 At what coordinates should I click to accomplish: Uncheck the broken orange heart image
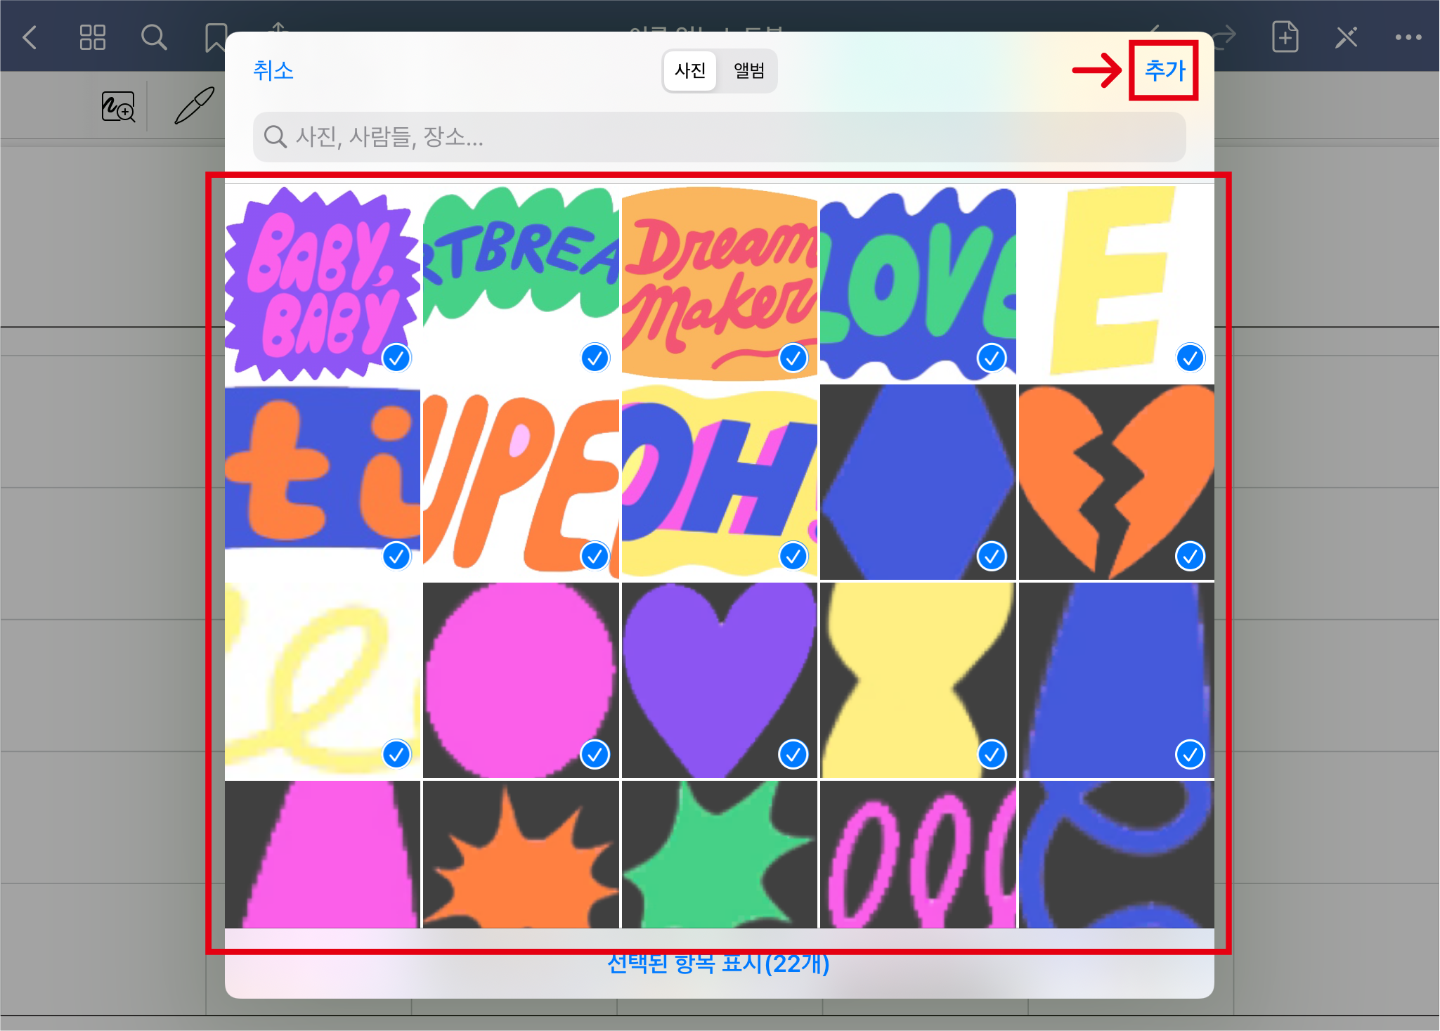[x=1189, y=556]
